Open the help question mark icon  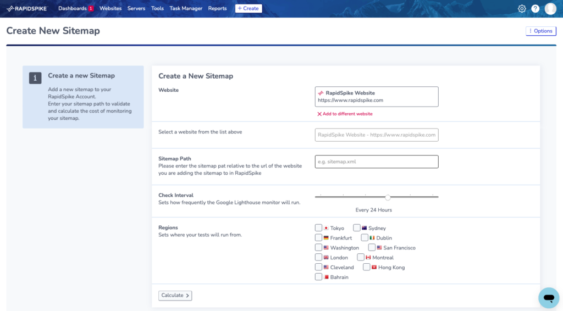click(x=536, y=9)
